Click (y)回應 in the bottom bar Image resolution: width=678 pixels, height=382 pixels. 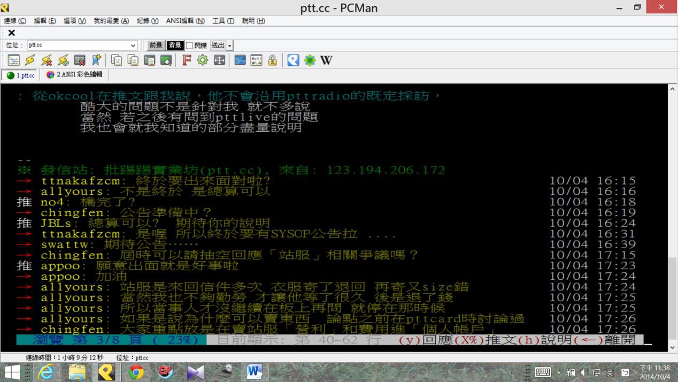coord(426,340)
